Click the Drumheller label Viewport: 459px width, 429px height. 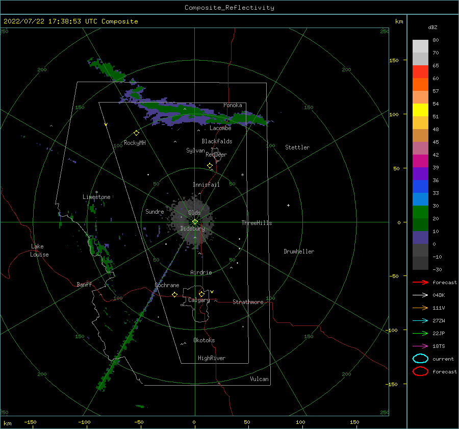click(299, 251)
